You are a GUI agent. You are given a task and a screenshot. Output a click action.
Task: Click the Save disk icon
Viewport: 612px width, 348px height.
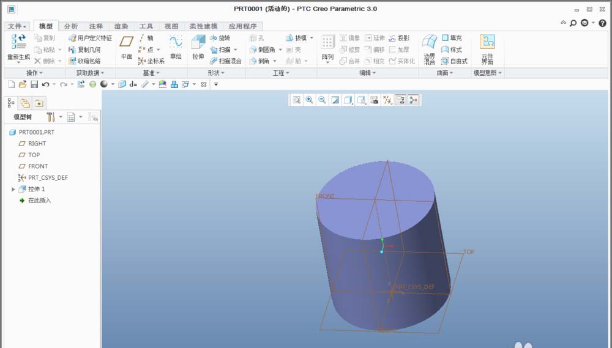tap(34, 84)
